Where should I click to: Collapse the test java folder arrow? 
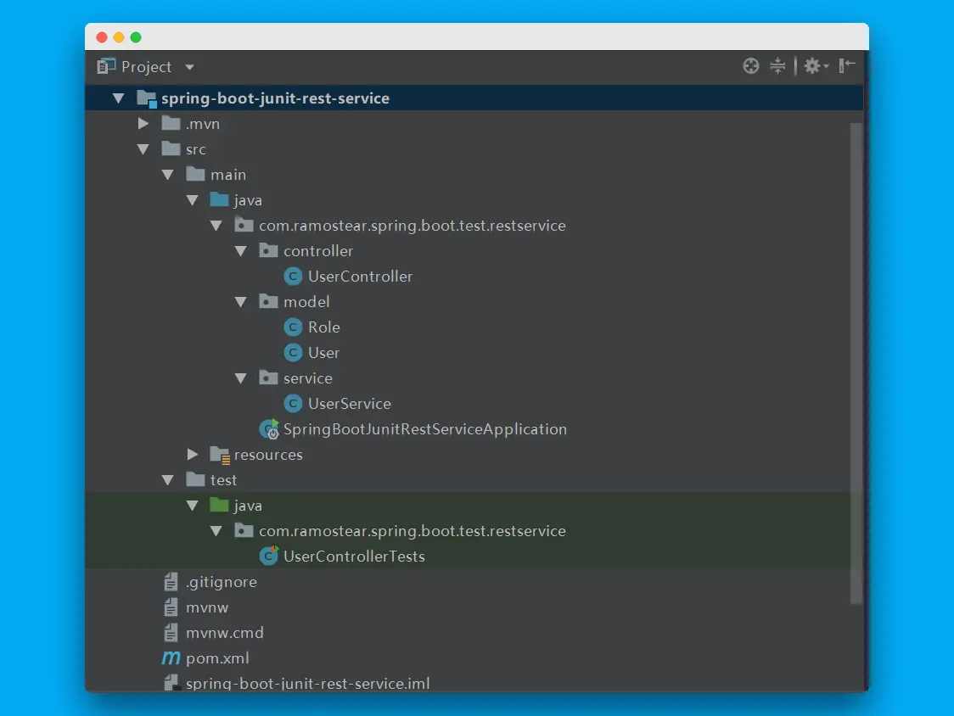[193, 506]
